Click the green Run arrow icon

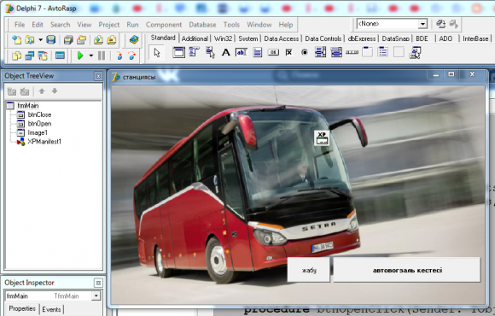(80, 56)
